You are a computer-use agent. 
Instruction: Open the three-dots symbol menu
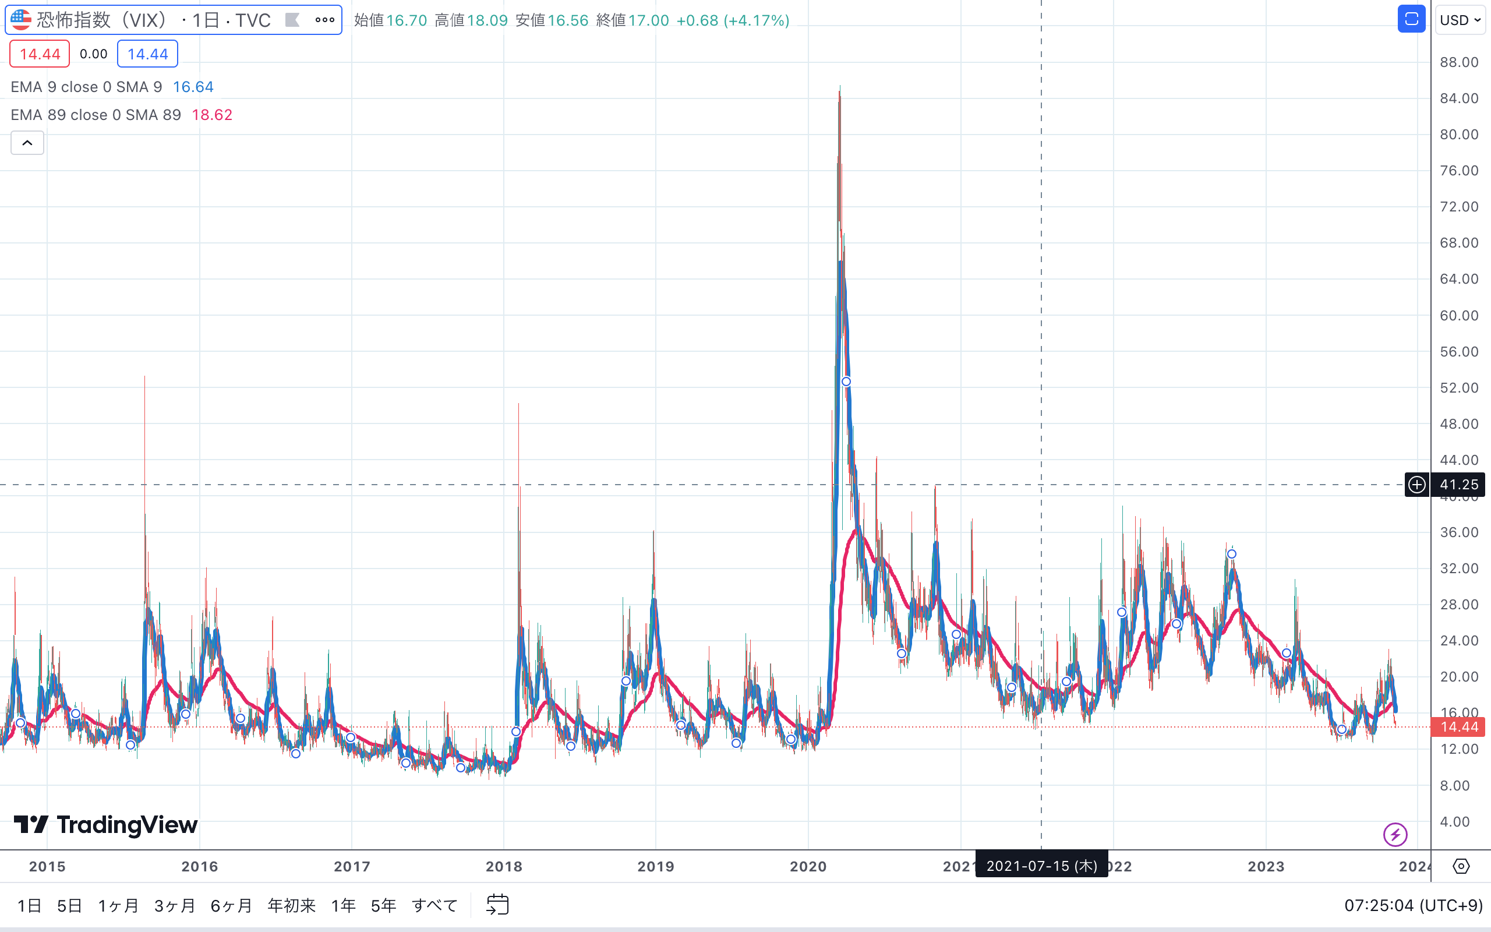coord(324,20)
